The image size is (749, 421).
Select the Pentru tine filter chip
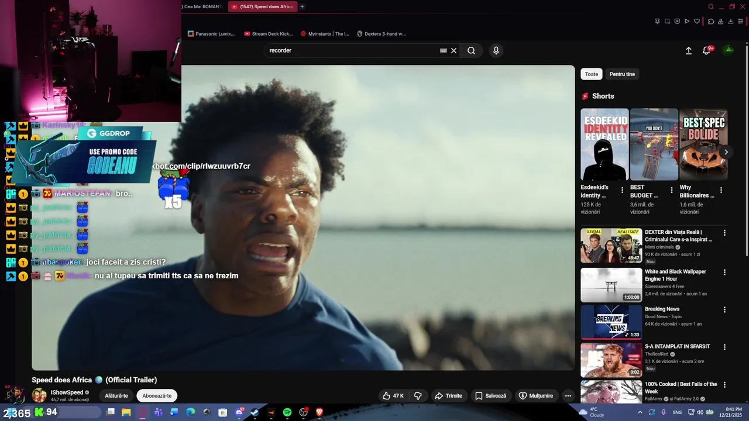(x=622, y=74)
